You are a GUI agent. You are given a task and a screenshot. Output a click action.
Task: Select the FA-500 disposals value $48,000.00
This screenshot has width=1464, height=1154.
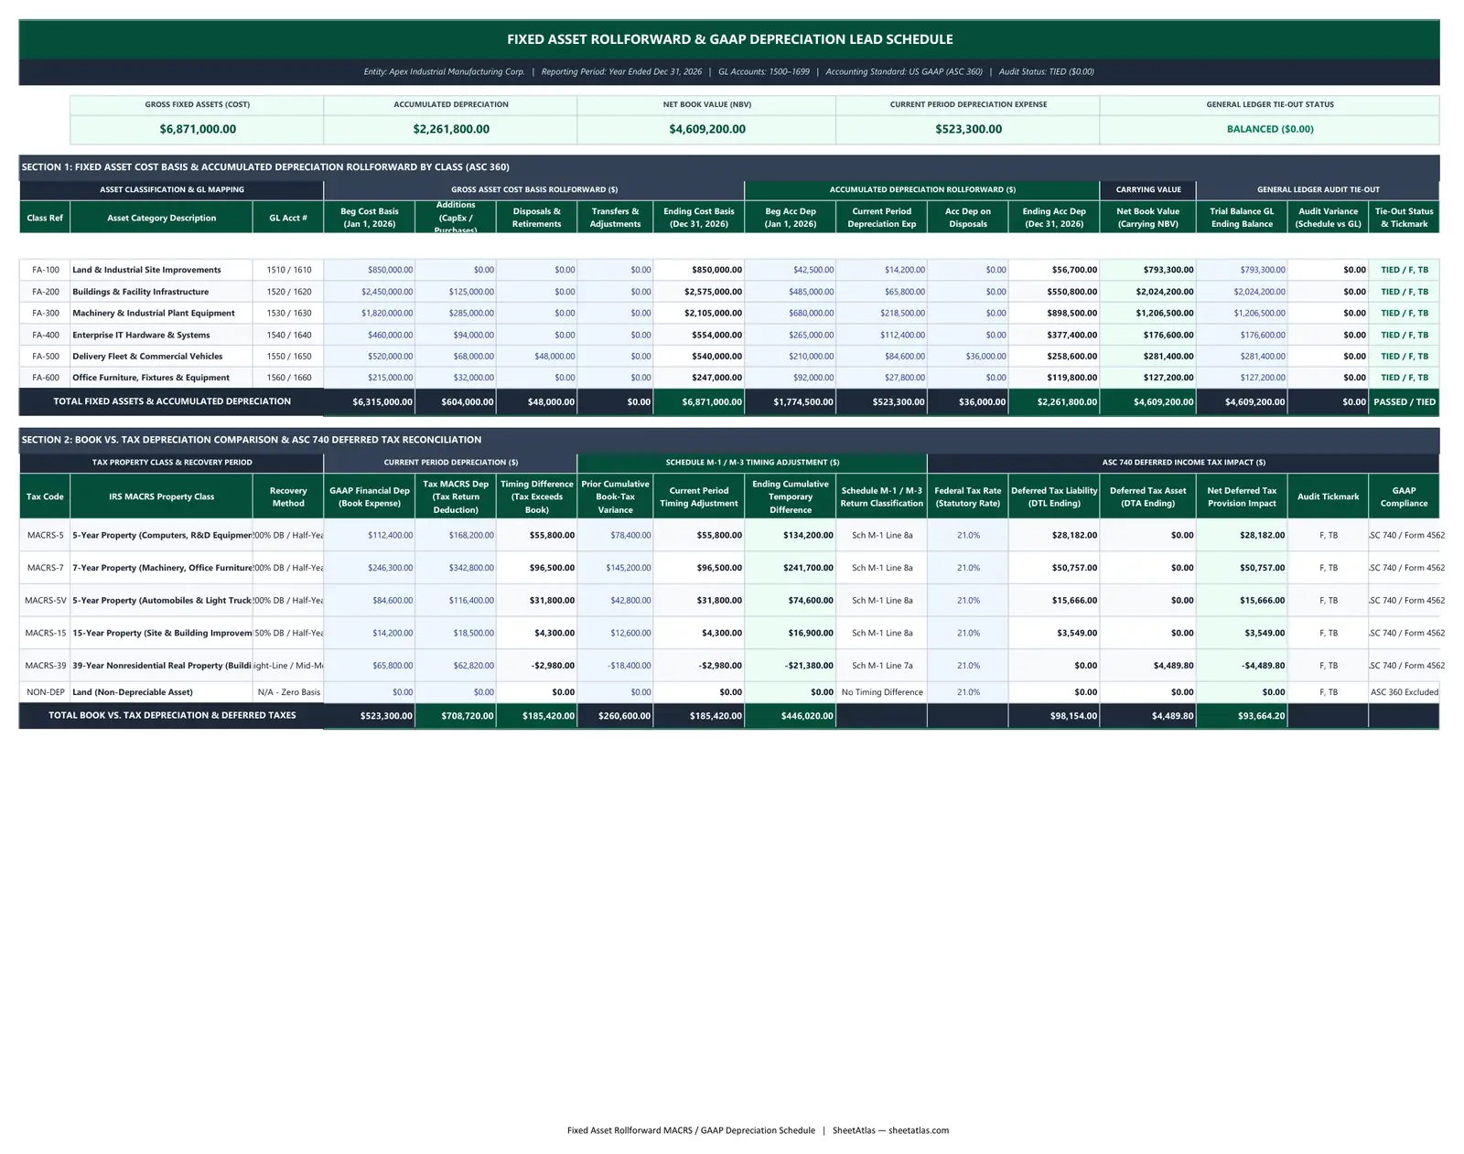coord(537,357)
